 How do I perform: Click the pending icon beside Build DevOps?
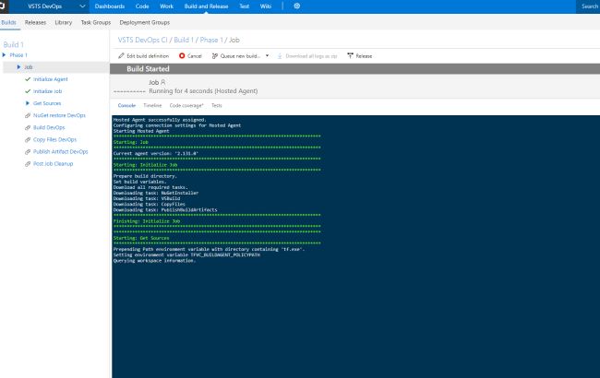pos(28,127)
